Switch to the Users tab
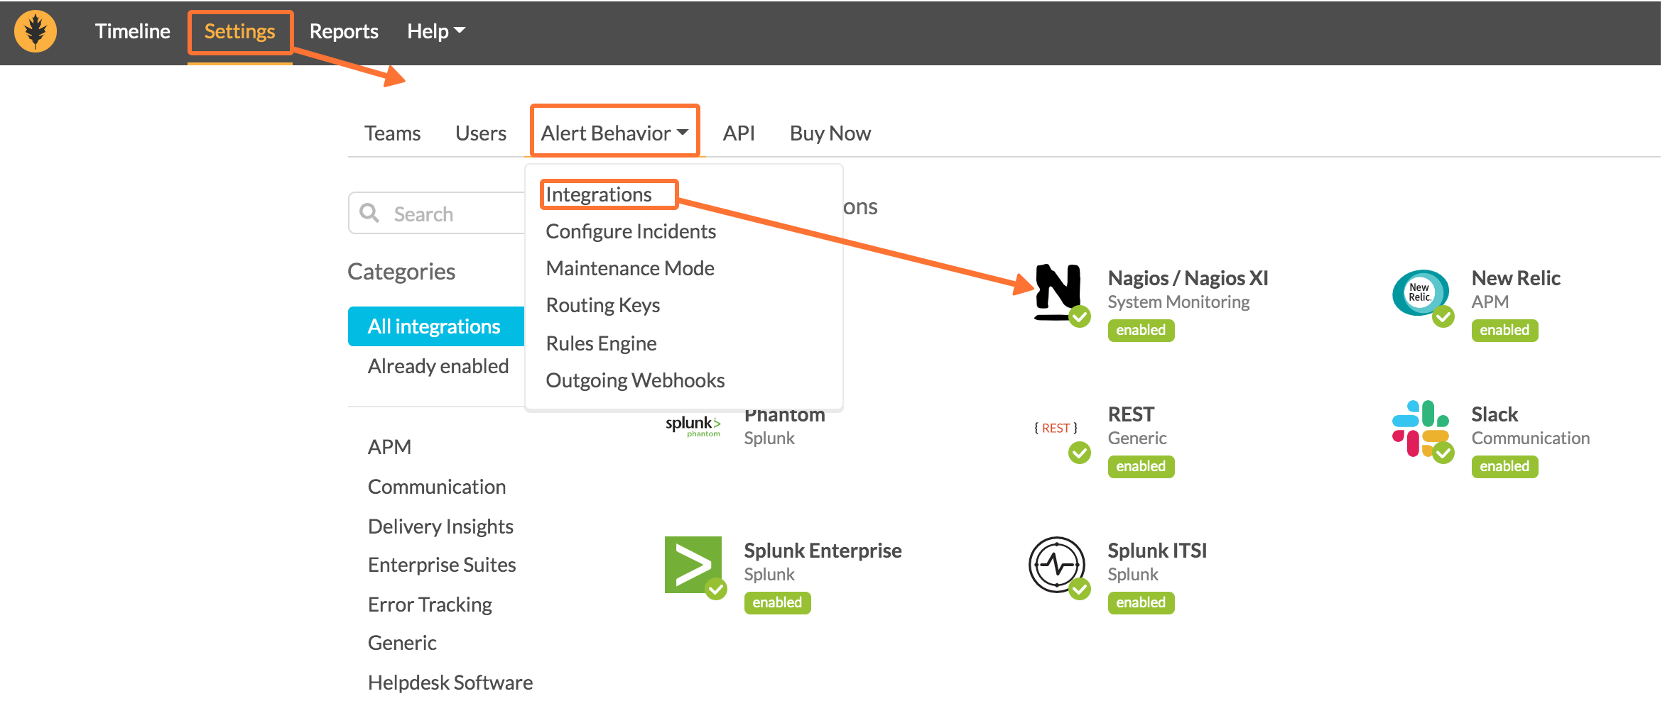Image resolution: width=1665 pixels, height=701 pixels. [x=481, y=133]
